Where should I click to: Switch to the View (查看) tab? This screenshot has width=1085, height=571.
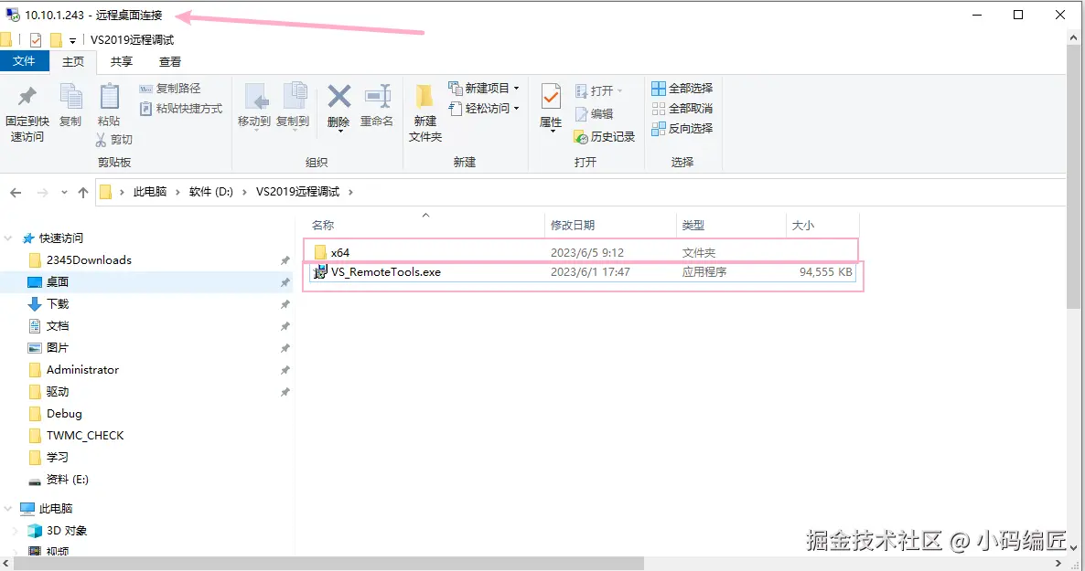[x=170, y=61]
